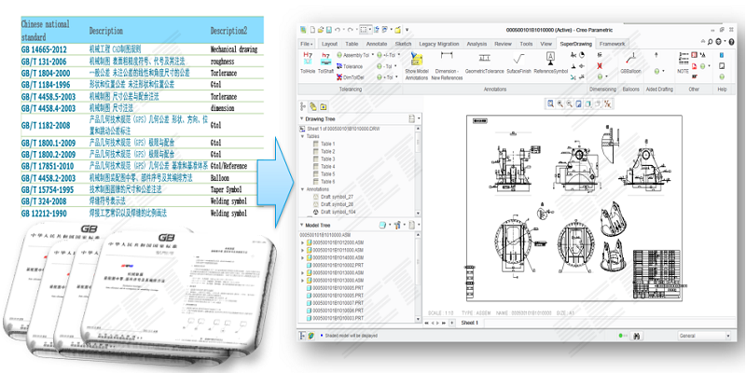Click the Open folder icon in quick access toolbar
The height and width of the screenshot is (373, 746).
coord(321,30)
